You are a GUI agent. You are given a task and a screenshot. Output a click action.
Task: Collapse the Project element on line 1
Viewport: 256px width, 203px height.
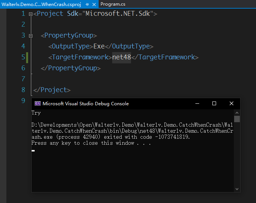pos(30,14)
